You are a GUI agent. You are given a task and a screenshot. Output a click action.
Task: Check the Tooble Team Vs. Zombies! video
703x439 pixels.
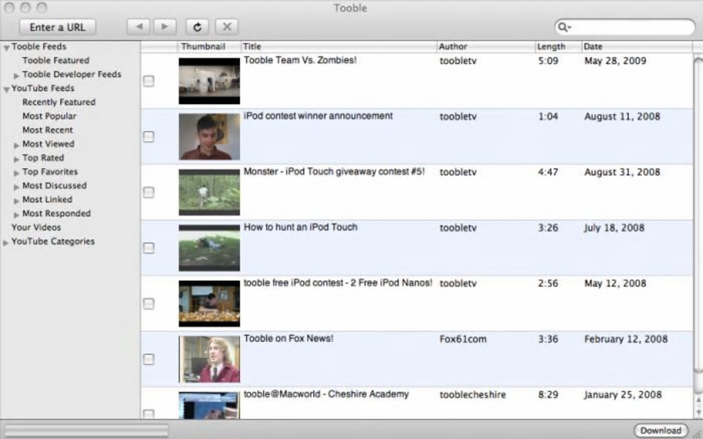148,81
